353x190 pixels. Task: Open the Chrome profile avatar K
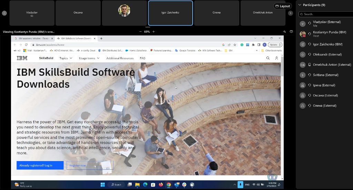(264, 45)
